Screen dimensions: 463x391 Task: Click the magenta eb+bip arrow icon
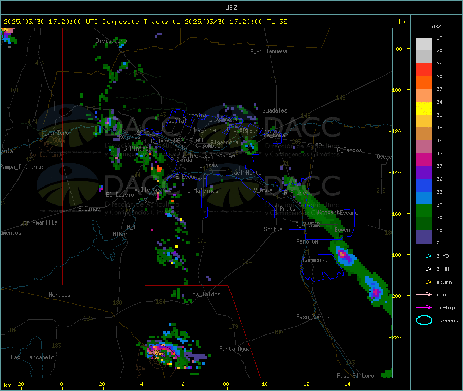424,307
